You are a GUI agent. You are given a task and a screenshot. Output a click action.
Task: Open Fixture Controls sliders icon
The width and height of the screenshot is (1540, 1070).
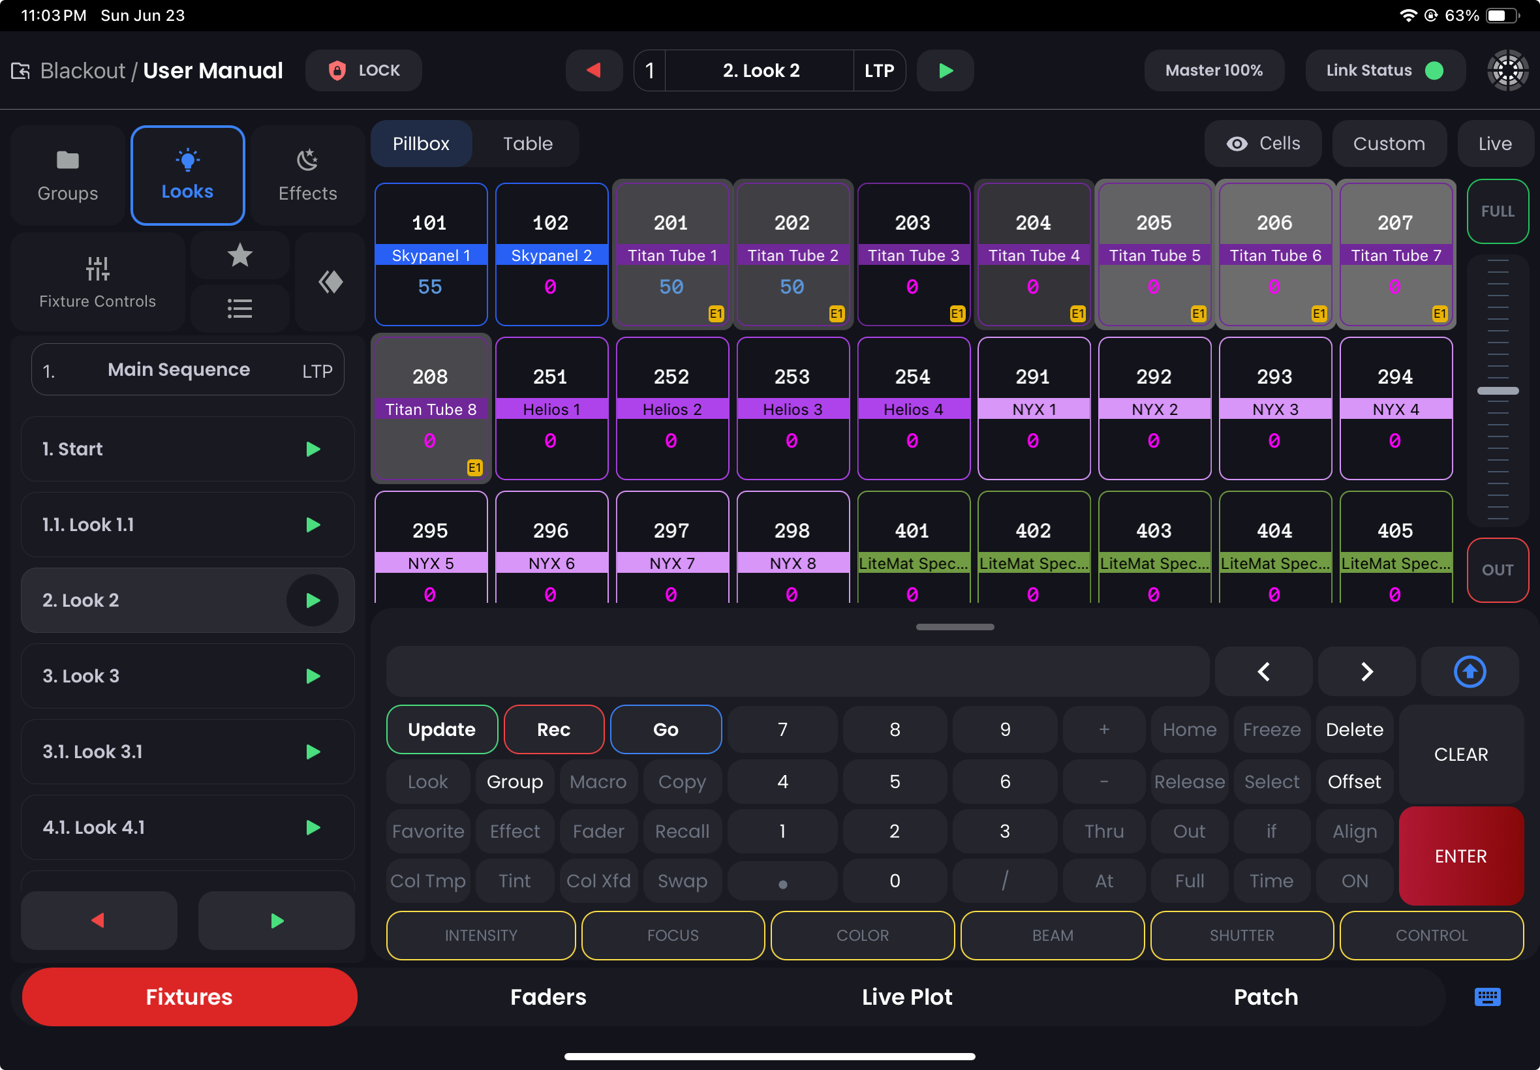pos(97,269)
